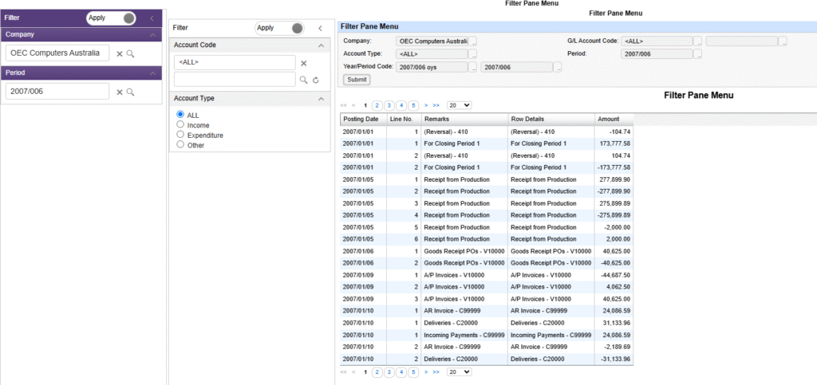Go to page 3 in top pager
The height and width of the screenshot is (385, 817).
(389, 105)
